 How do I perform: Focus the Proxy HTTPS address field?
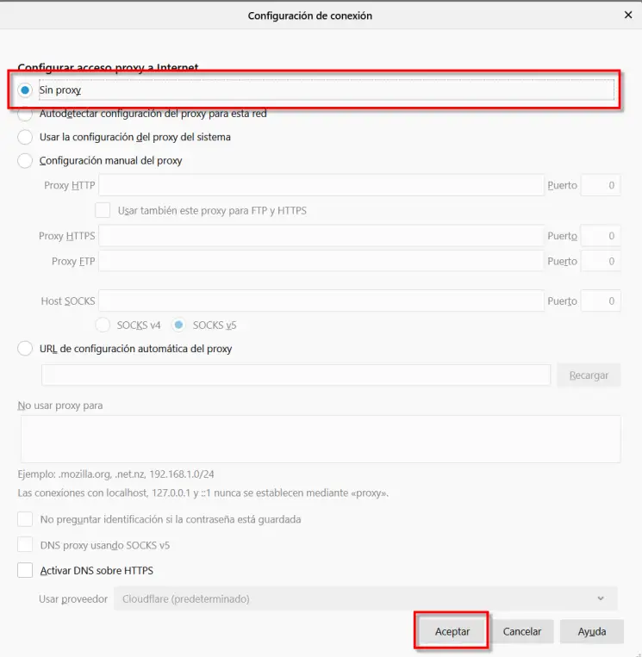[321, 236]
